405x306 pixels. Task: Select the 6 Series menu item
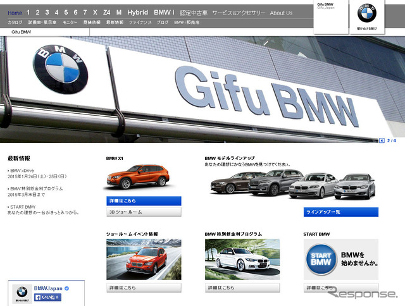click(x=75, y=13)
